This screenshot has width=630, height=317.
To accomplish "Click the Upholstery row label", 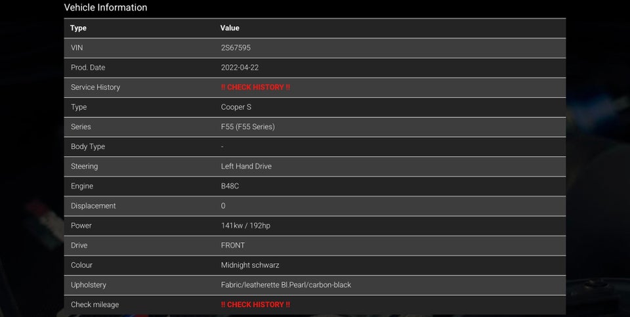I will tap(89, 285).
